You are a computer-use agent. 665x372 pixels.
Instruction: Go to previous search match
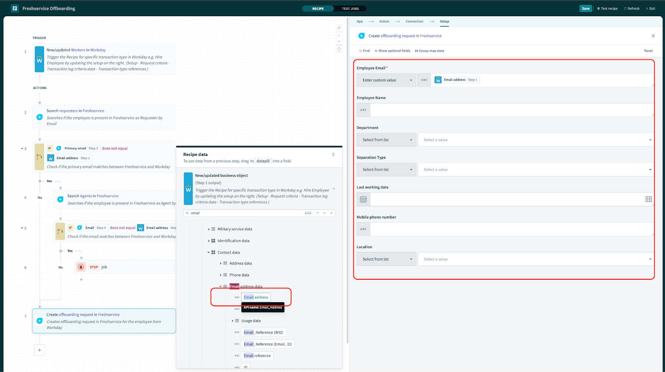pyautogui.click(x=318, y=213)
